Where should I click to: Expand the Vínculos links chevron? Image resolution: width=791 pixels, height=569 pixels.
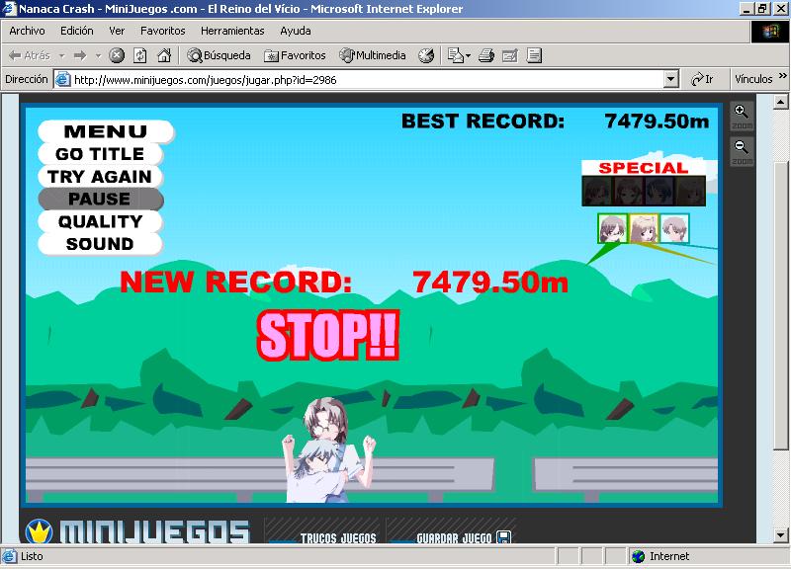[782, 76]
